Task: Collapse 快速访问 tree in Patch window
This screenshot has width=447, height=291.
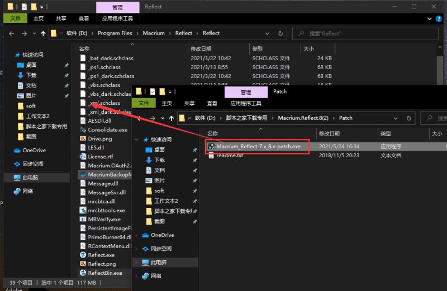Action: tap(136, 140)
